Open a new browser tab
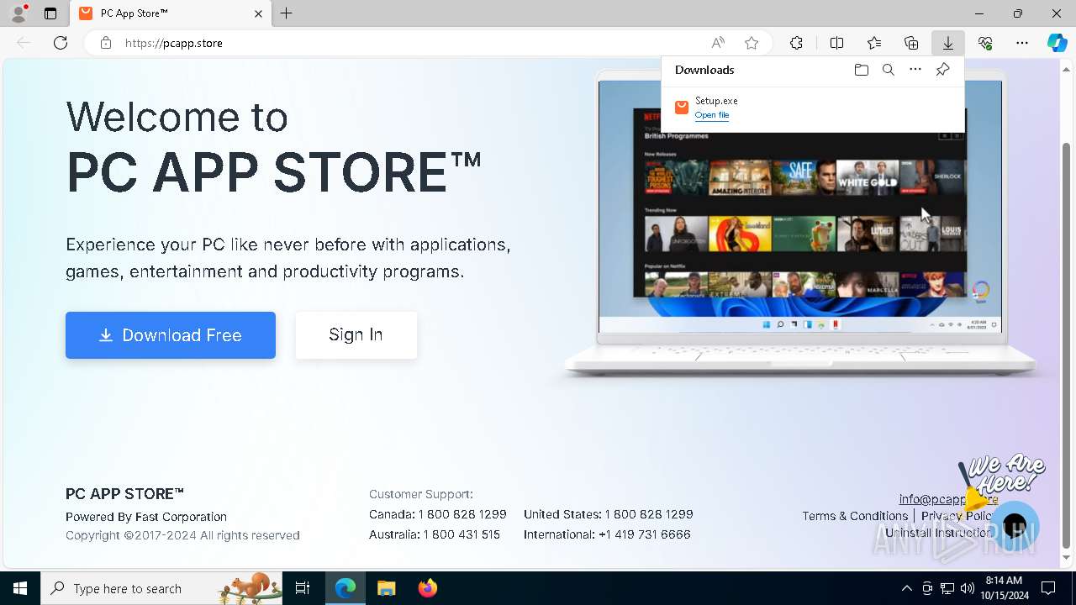This screenshot has height=605, width=1076. (x=287, y=13)
